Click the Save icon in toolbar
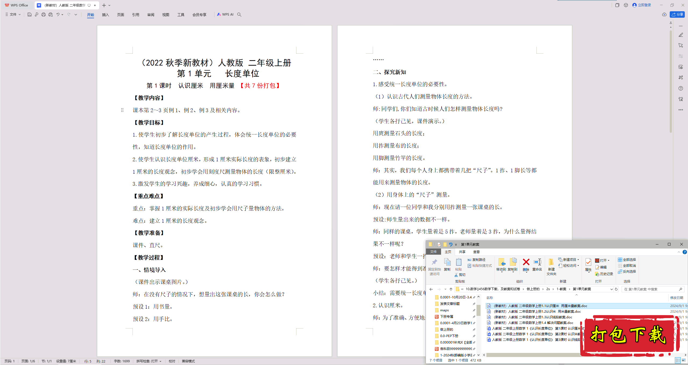Viewport: 688px width, 365px height. 28,14
